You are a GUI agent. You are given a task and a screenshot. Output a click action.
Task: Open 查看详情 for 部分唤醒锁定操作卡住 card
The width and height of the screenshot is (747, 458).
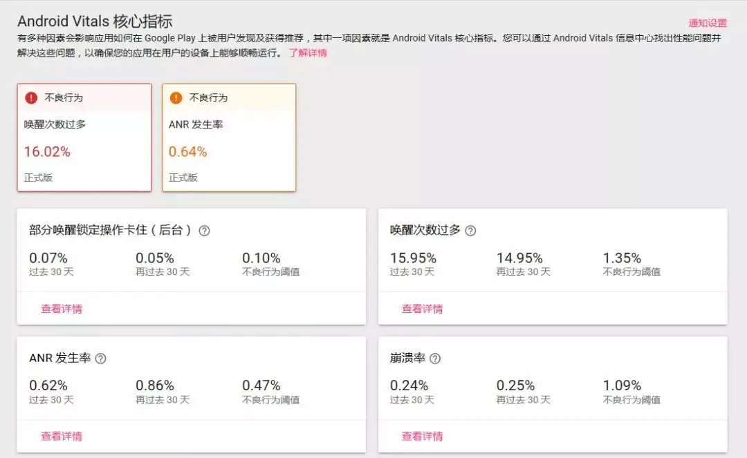62,309
